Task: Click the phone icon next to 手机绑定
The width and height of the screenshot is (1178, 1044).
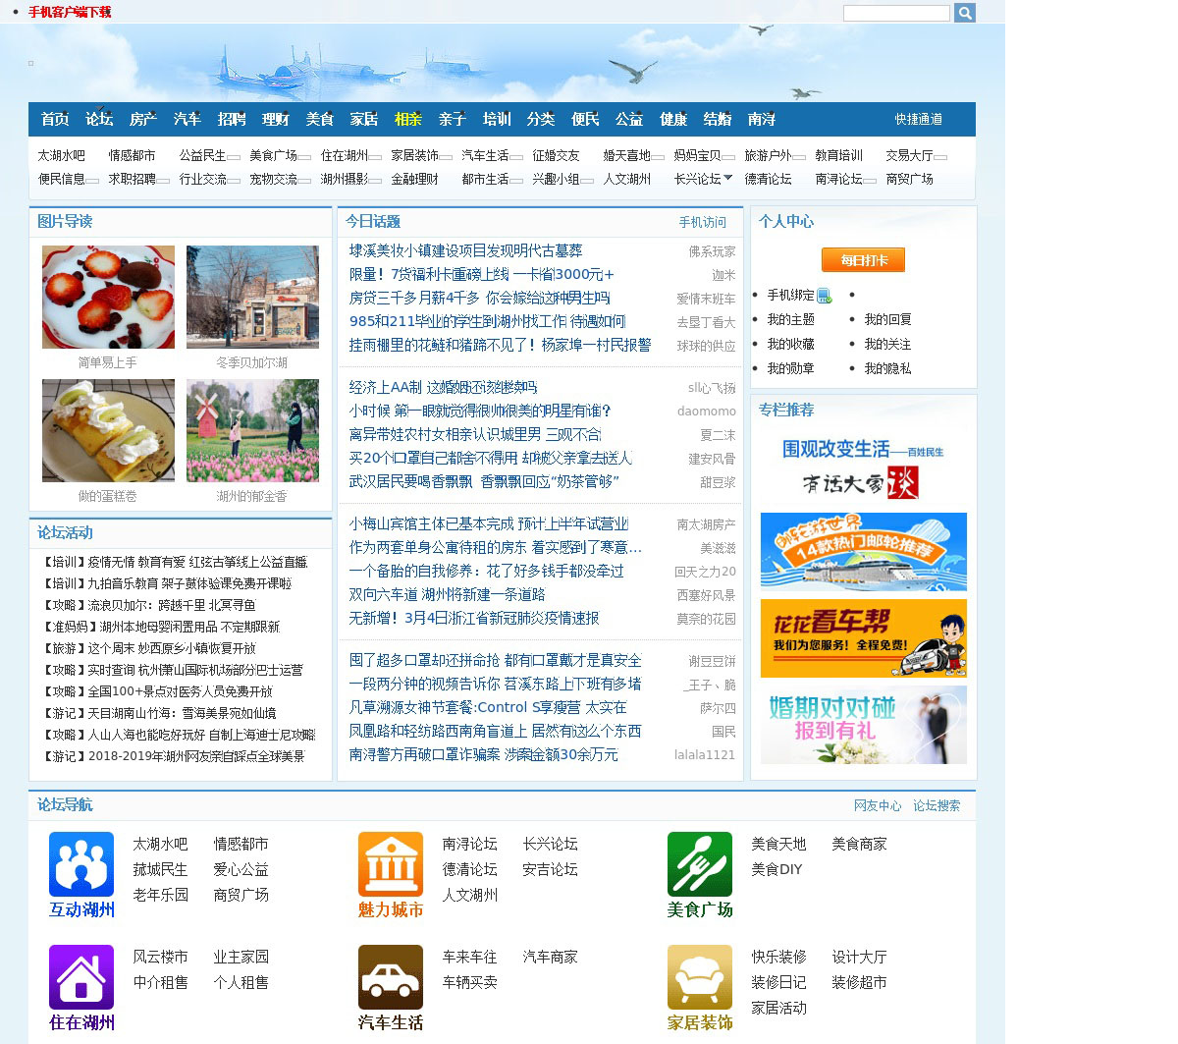Action: 825,296
